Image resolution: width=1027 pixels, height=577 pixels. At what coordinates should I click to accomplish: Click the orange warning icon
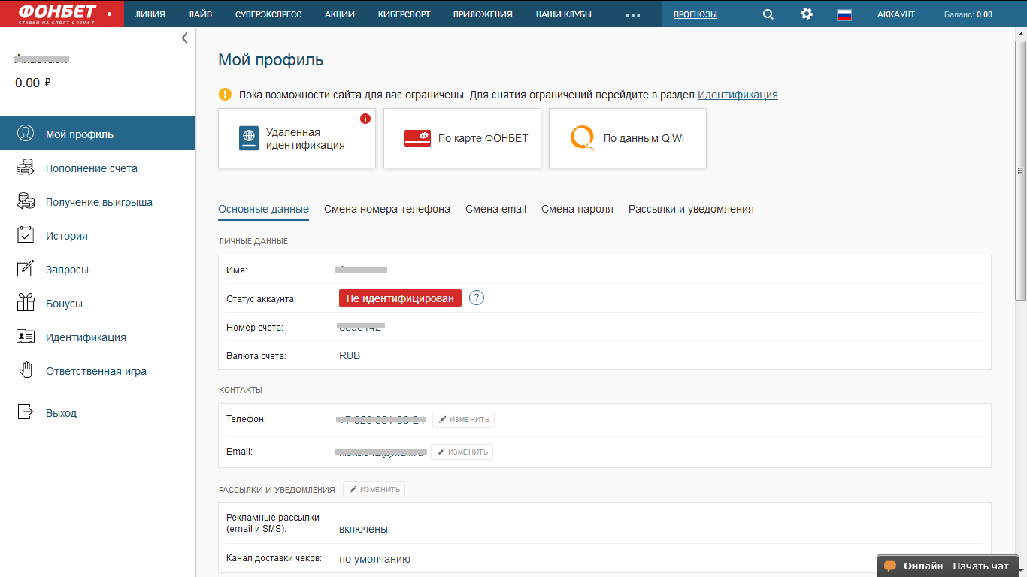click(x=225, y=95)
